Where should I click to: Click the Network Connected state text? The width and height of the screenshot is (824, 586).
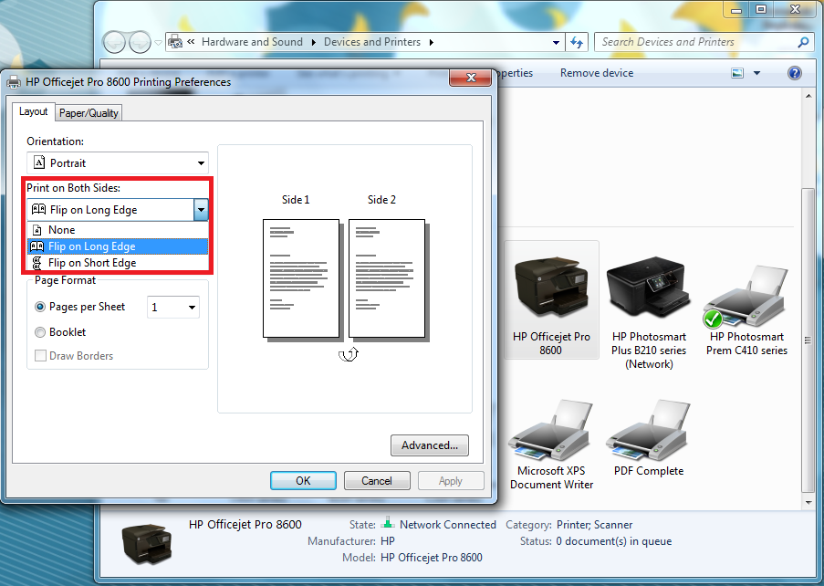pos(448,525)
